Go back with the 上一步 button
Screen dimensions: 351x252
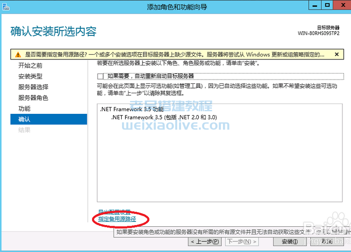205,242
